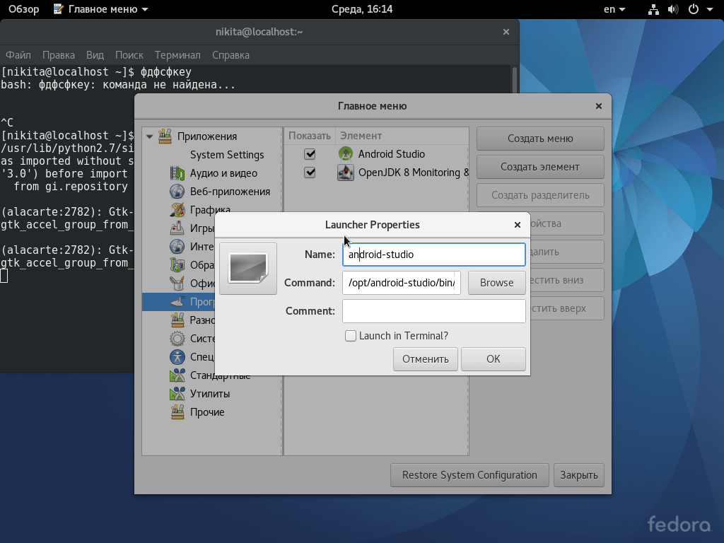Image resolution: width=724 pixels, height=543 pixels.
Task: Click the Browse button
Action: point(497,283)
